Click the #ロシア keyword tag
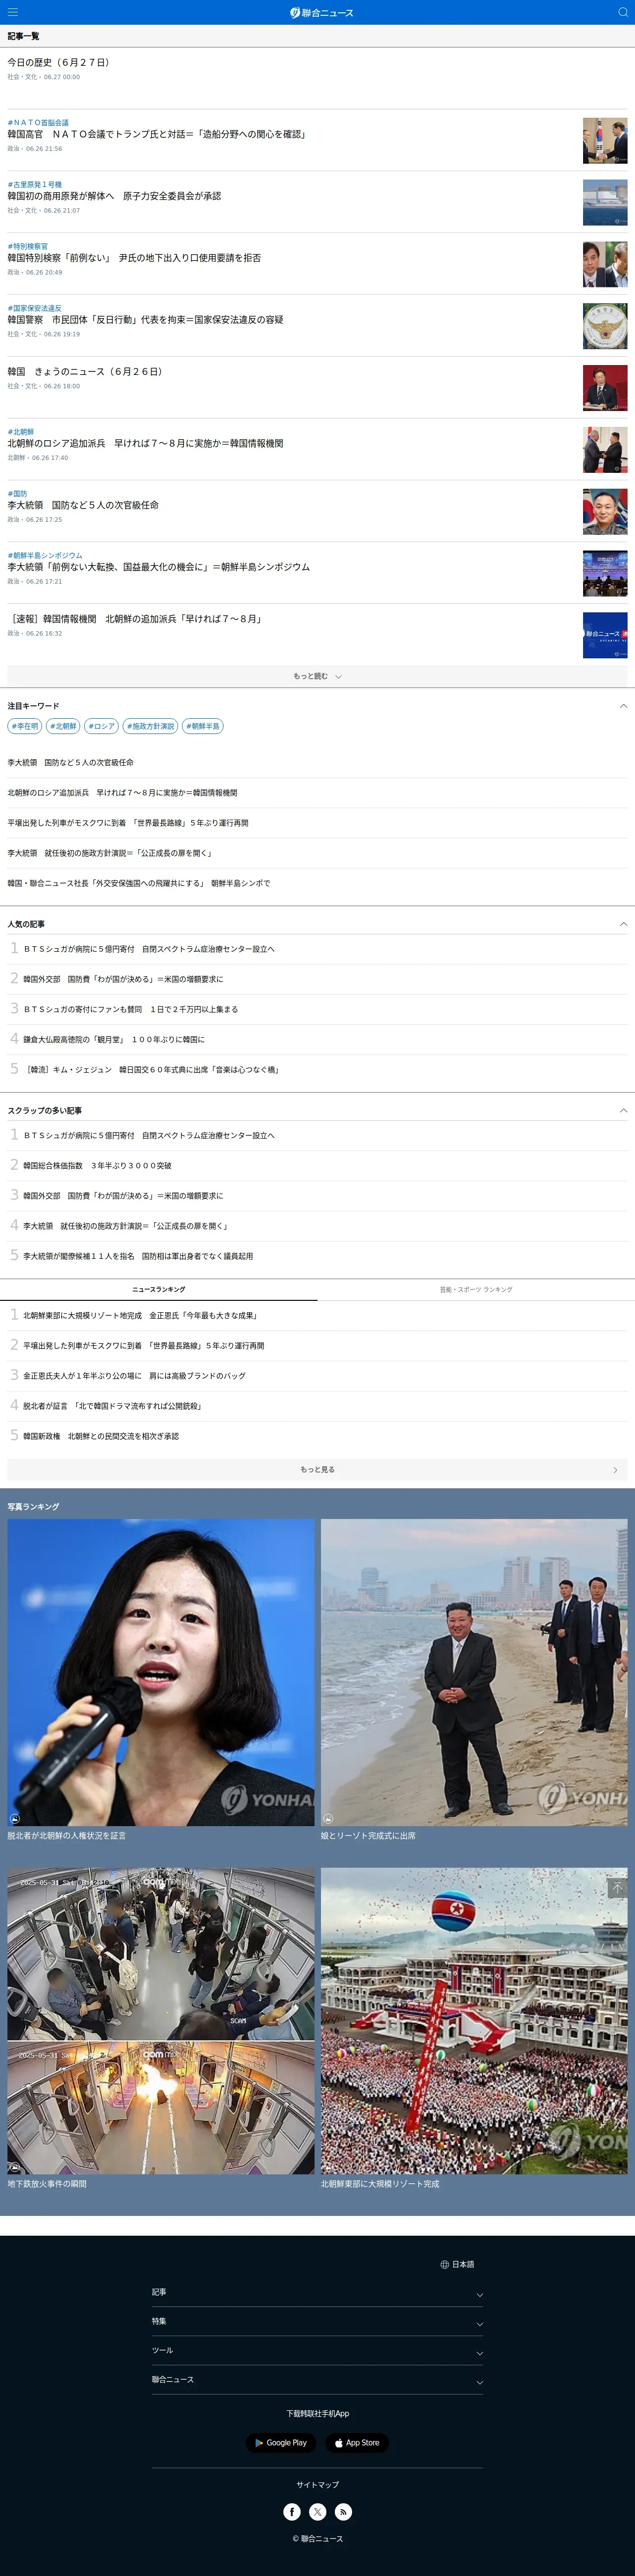635x2576 pixels. click(x=101, y=726)
